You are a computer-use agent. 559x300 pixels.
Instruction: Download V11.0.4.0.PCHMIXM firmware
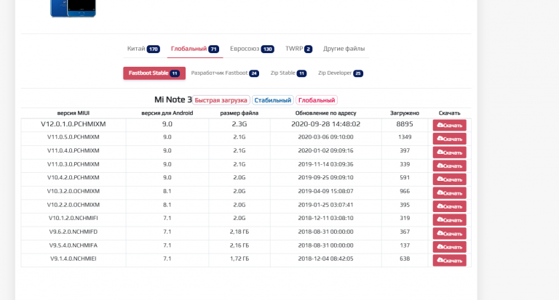[x=450, y=153]
